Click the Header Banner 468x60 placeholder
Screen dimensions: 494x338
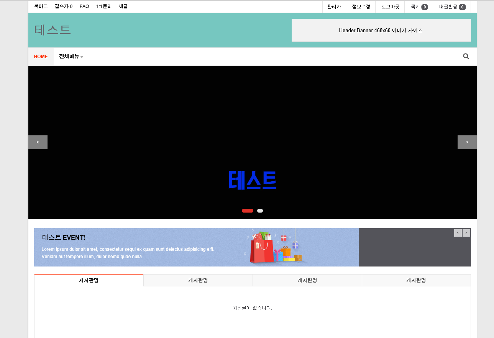[381, 30]
